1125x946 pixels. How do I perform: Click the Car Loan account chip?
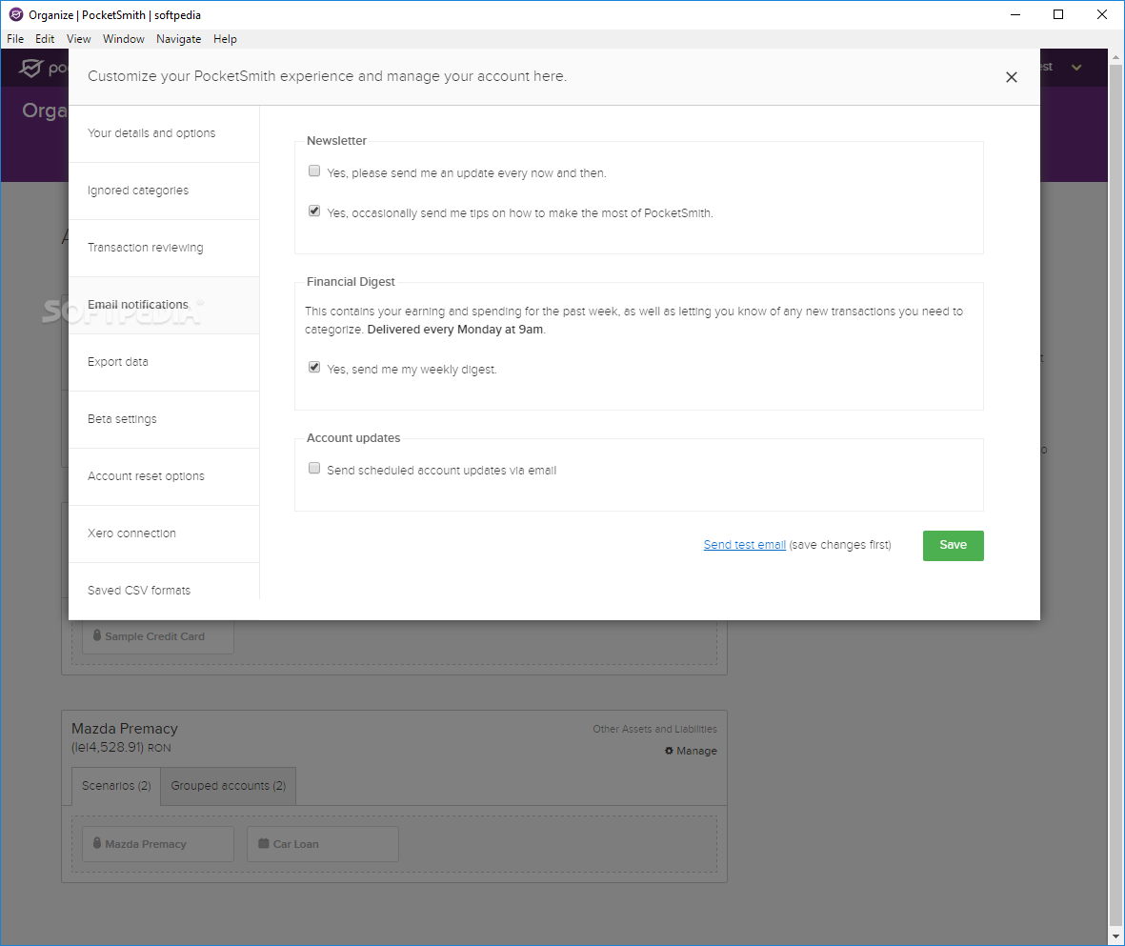pyautogui.click(x=323, y=844)
